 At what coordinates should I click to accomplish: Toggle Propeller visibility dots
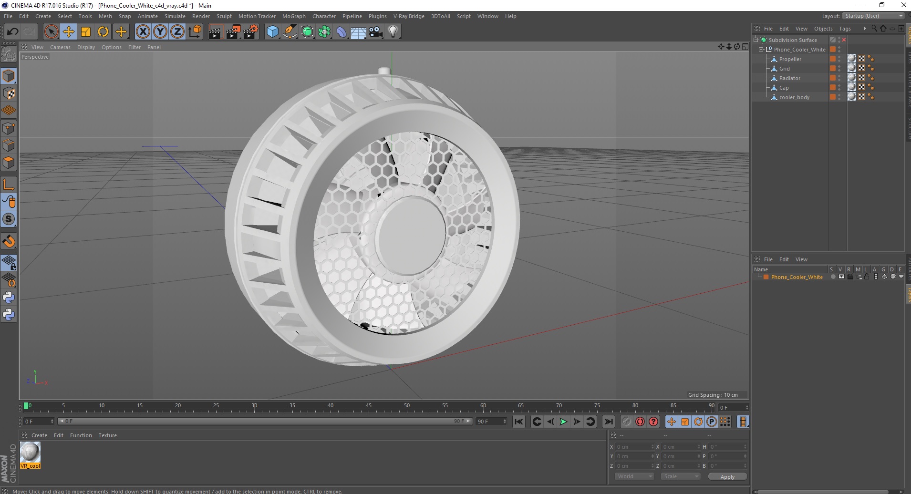[x=839, y=59]
